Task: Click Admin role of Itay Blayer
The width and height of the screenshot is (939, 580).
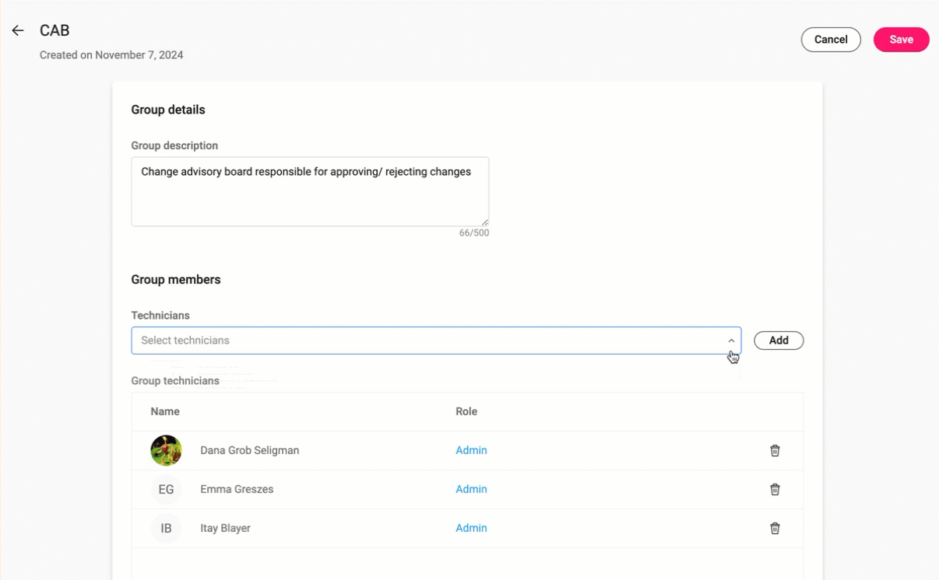Action: pos(471,528)
